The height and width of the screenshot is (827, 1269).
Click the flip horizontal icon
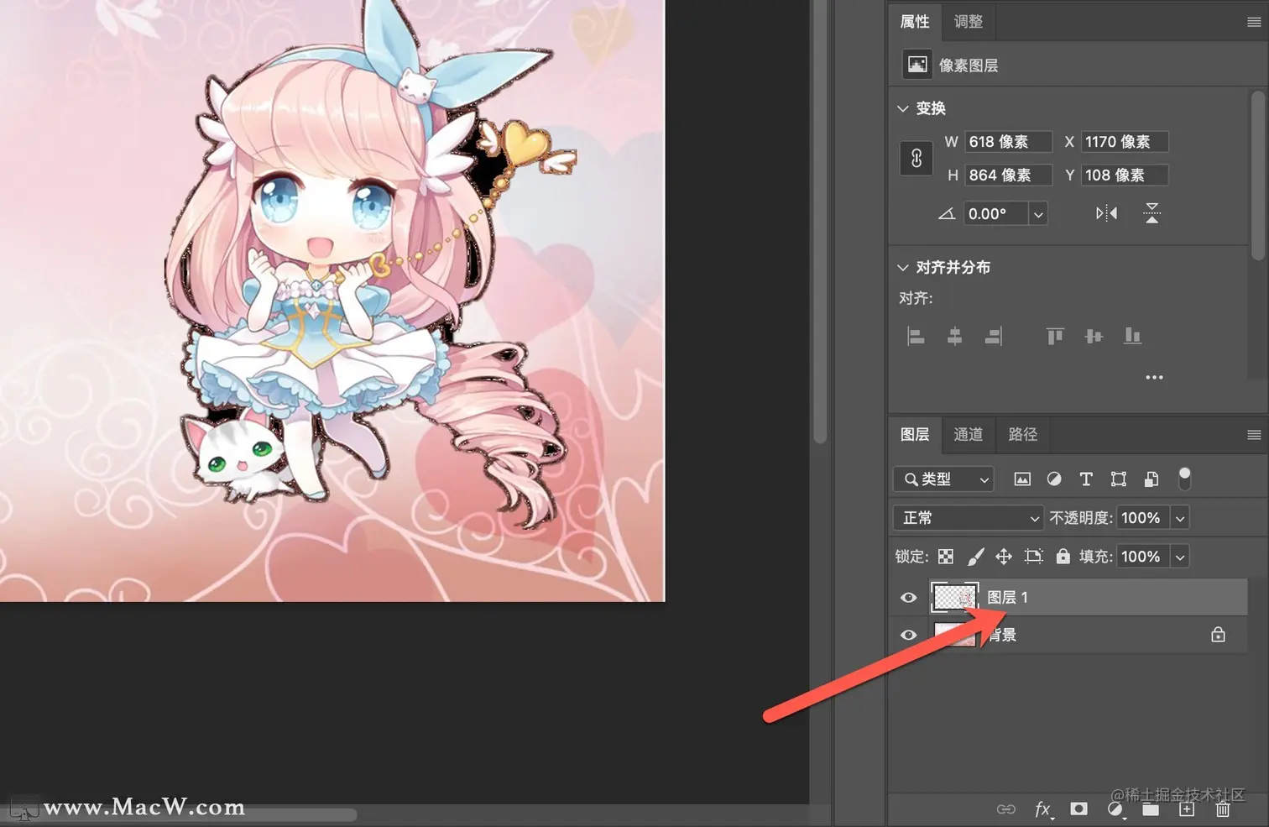coord(1106,213)
